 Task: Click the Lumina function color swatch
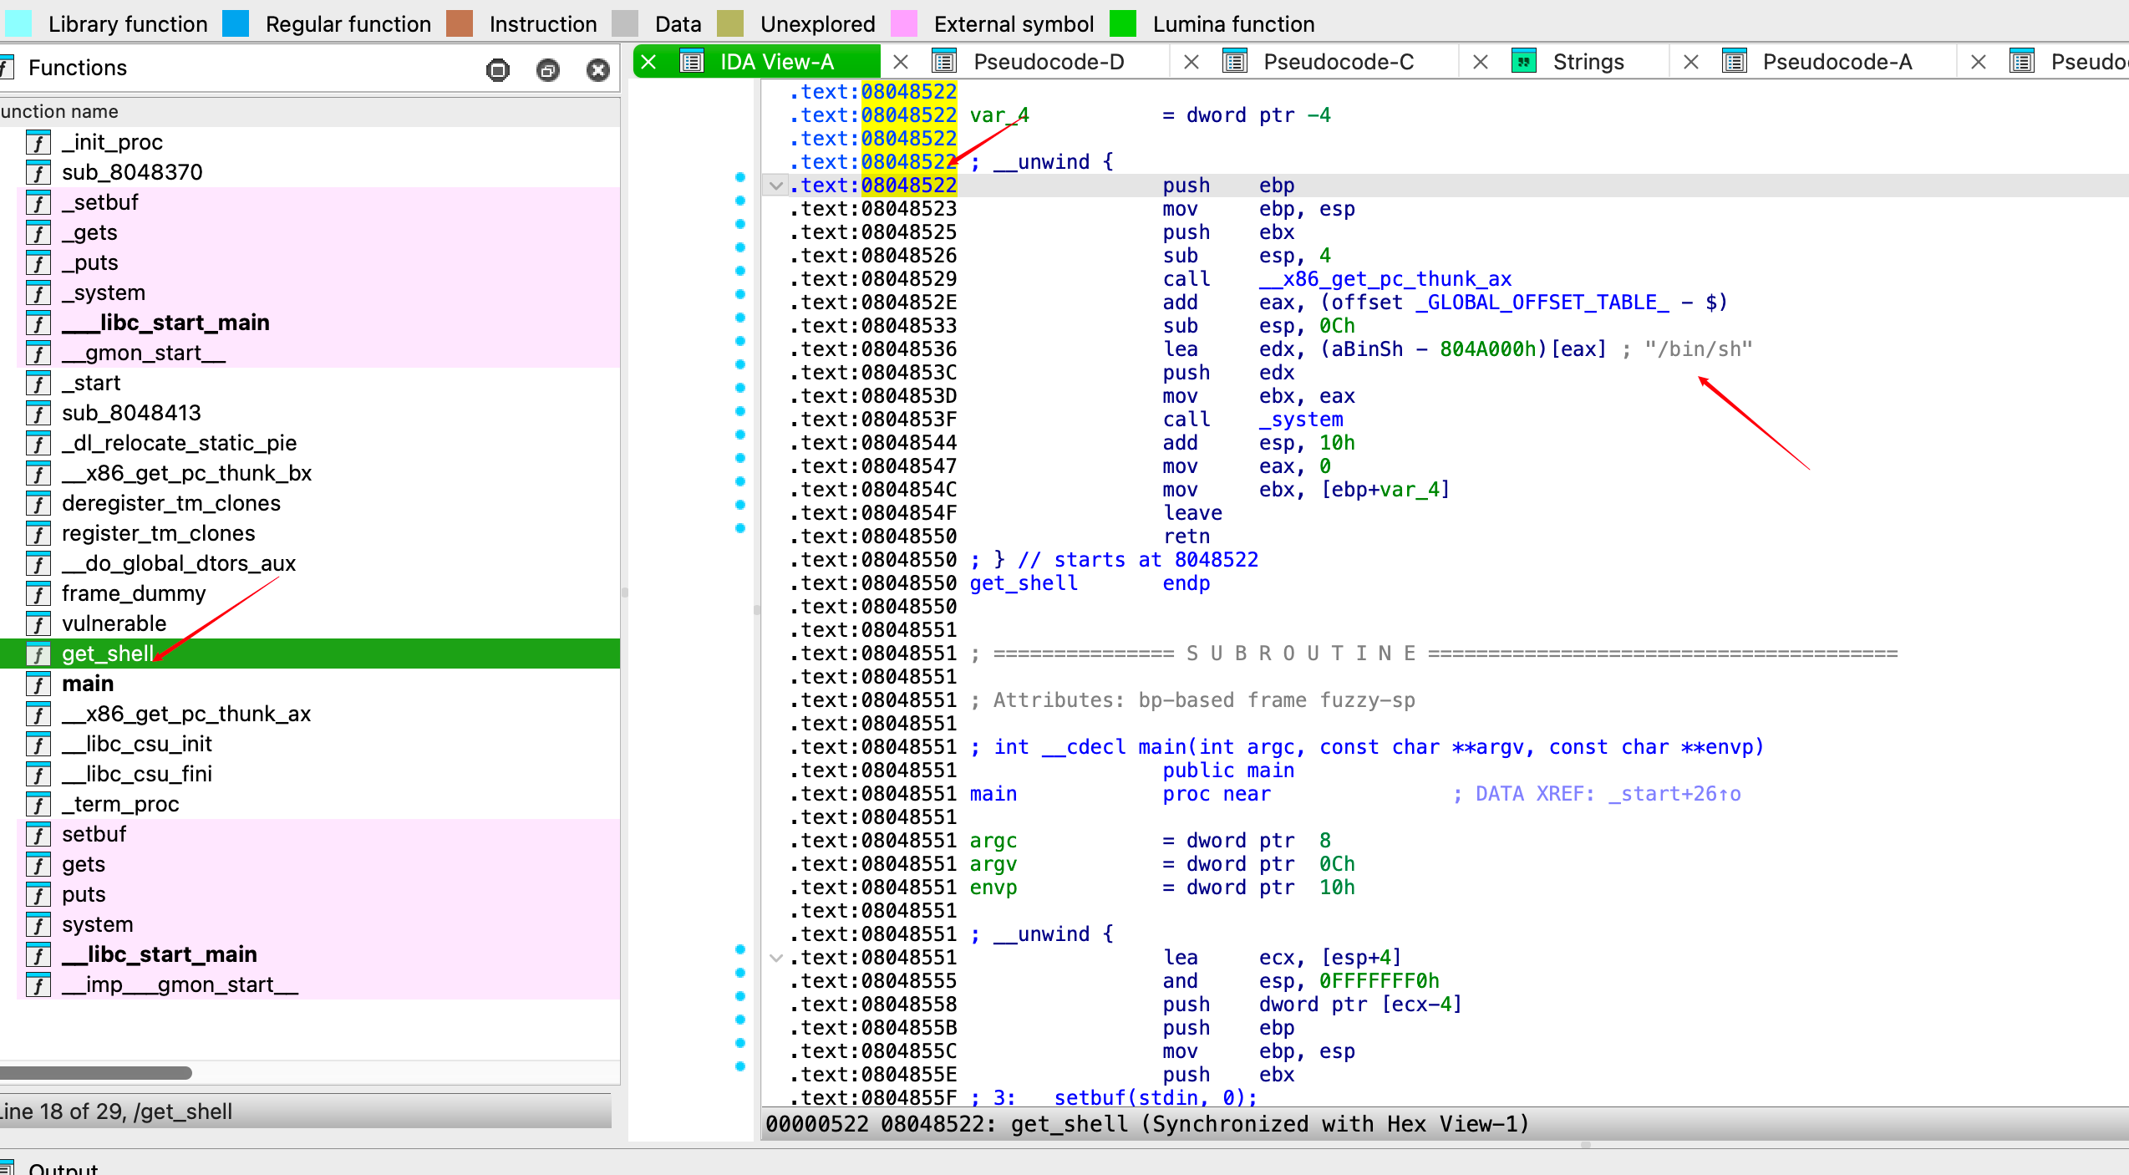pyautogui.click(x=1123, y=23)
